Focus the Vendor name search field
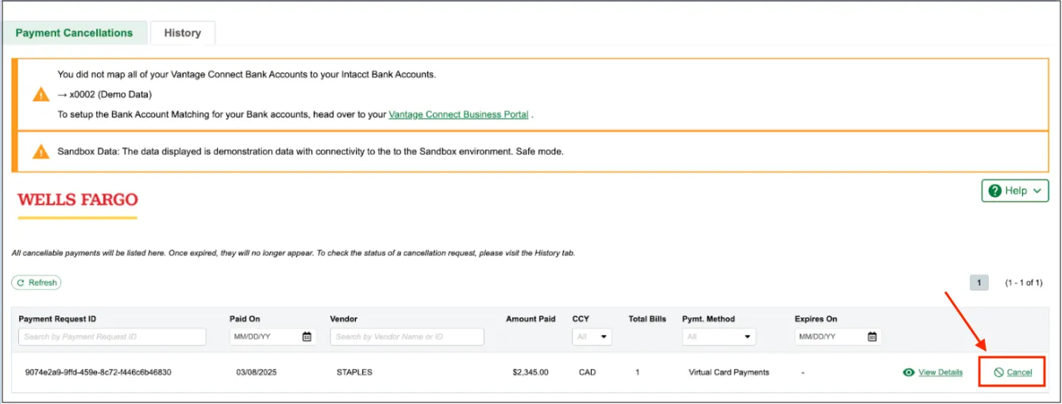This screenshot has width=1062, height=404. tap(407, 337)
